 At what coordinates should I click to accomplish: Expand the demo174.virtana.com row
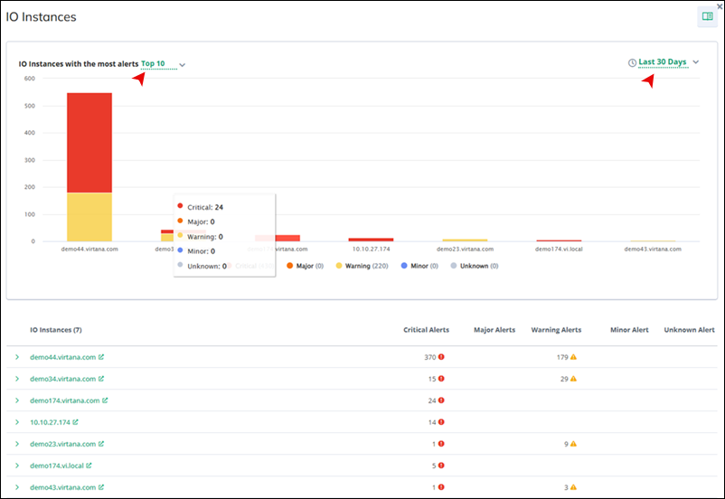[16, 400]
